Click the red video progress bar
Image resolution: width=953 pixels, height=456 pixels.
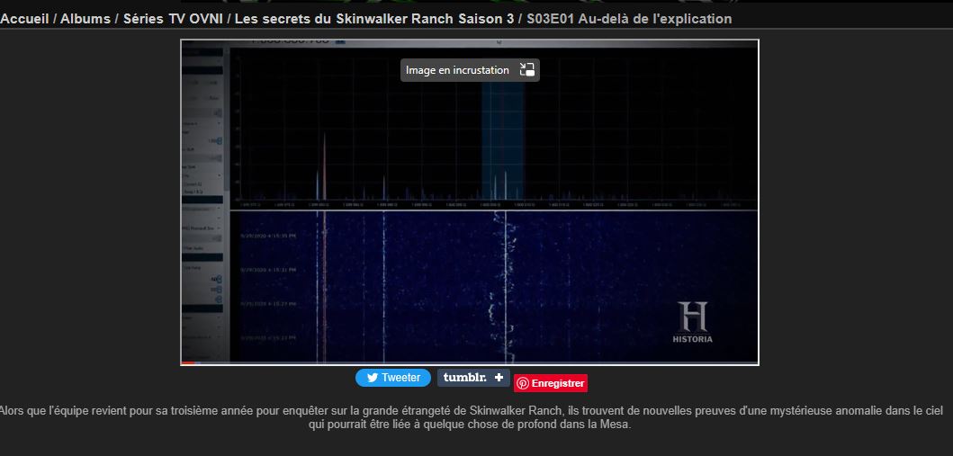coord(189,362)
